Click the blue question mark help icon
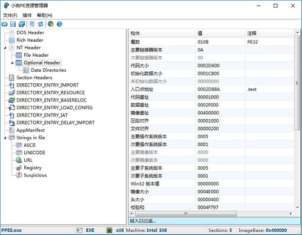 pos(59,24)
